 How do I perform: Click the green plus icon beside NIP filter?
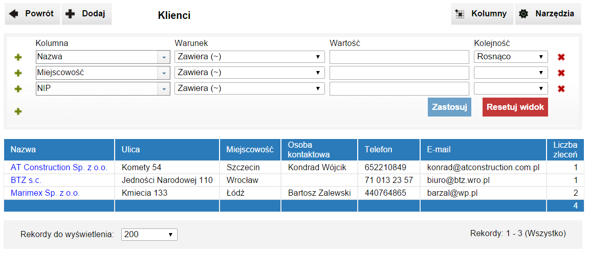(18, 89)
